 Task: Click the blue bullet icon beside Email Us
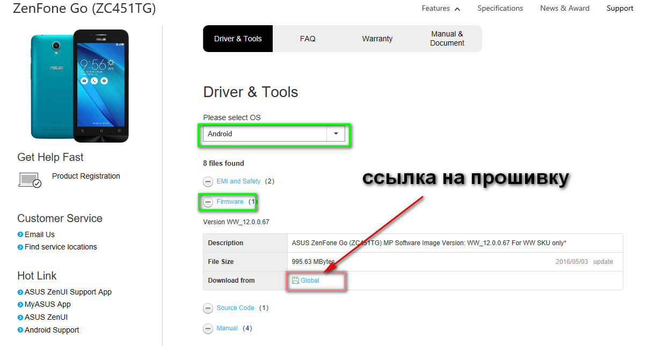pos(20,234)
